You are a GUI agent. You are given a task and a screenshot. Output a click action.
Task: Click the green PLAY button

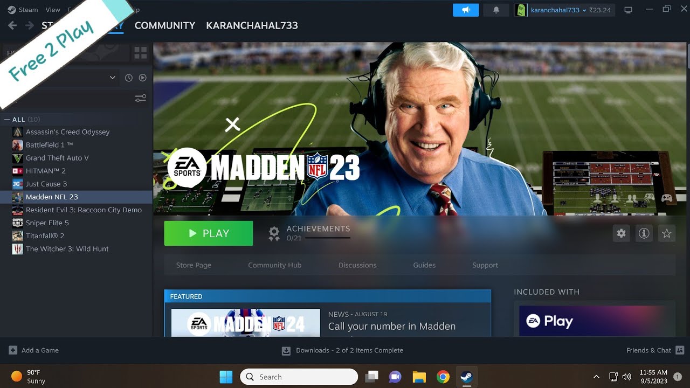point(209,233)
